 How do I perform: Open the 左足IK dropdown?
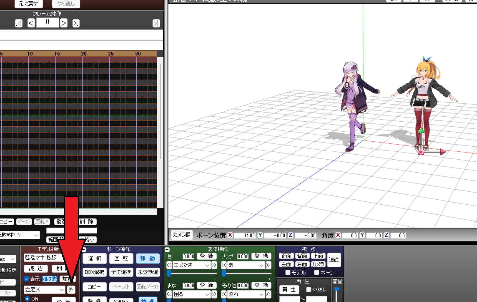[x=44, y=290]
